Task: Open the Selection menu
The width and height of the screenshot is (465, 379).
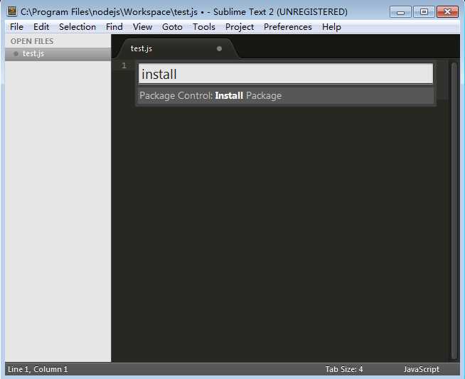Action: (x=77, y=27)
